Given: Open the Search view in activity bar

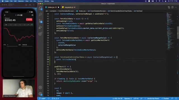Looking at the screenshot, I should click(40, 14).
